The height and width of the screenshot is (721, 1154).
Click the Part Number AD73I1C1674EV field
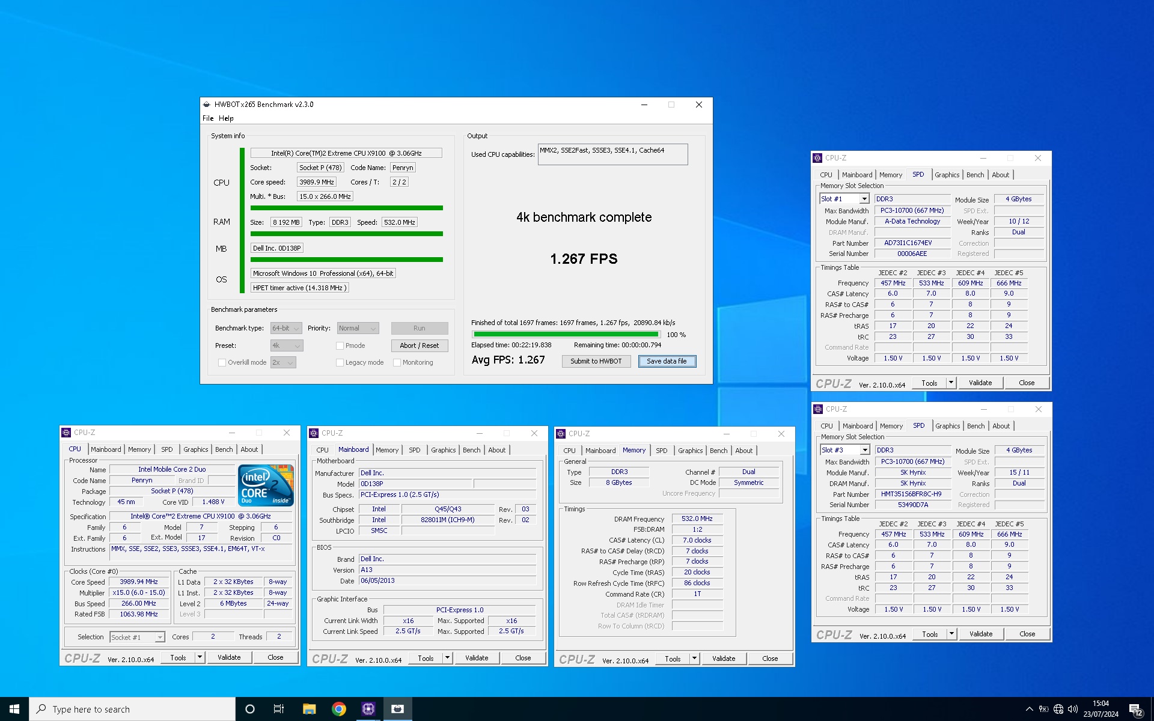pyautogui.click(x=912, y=243)
